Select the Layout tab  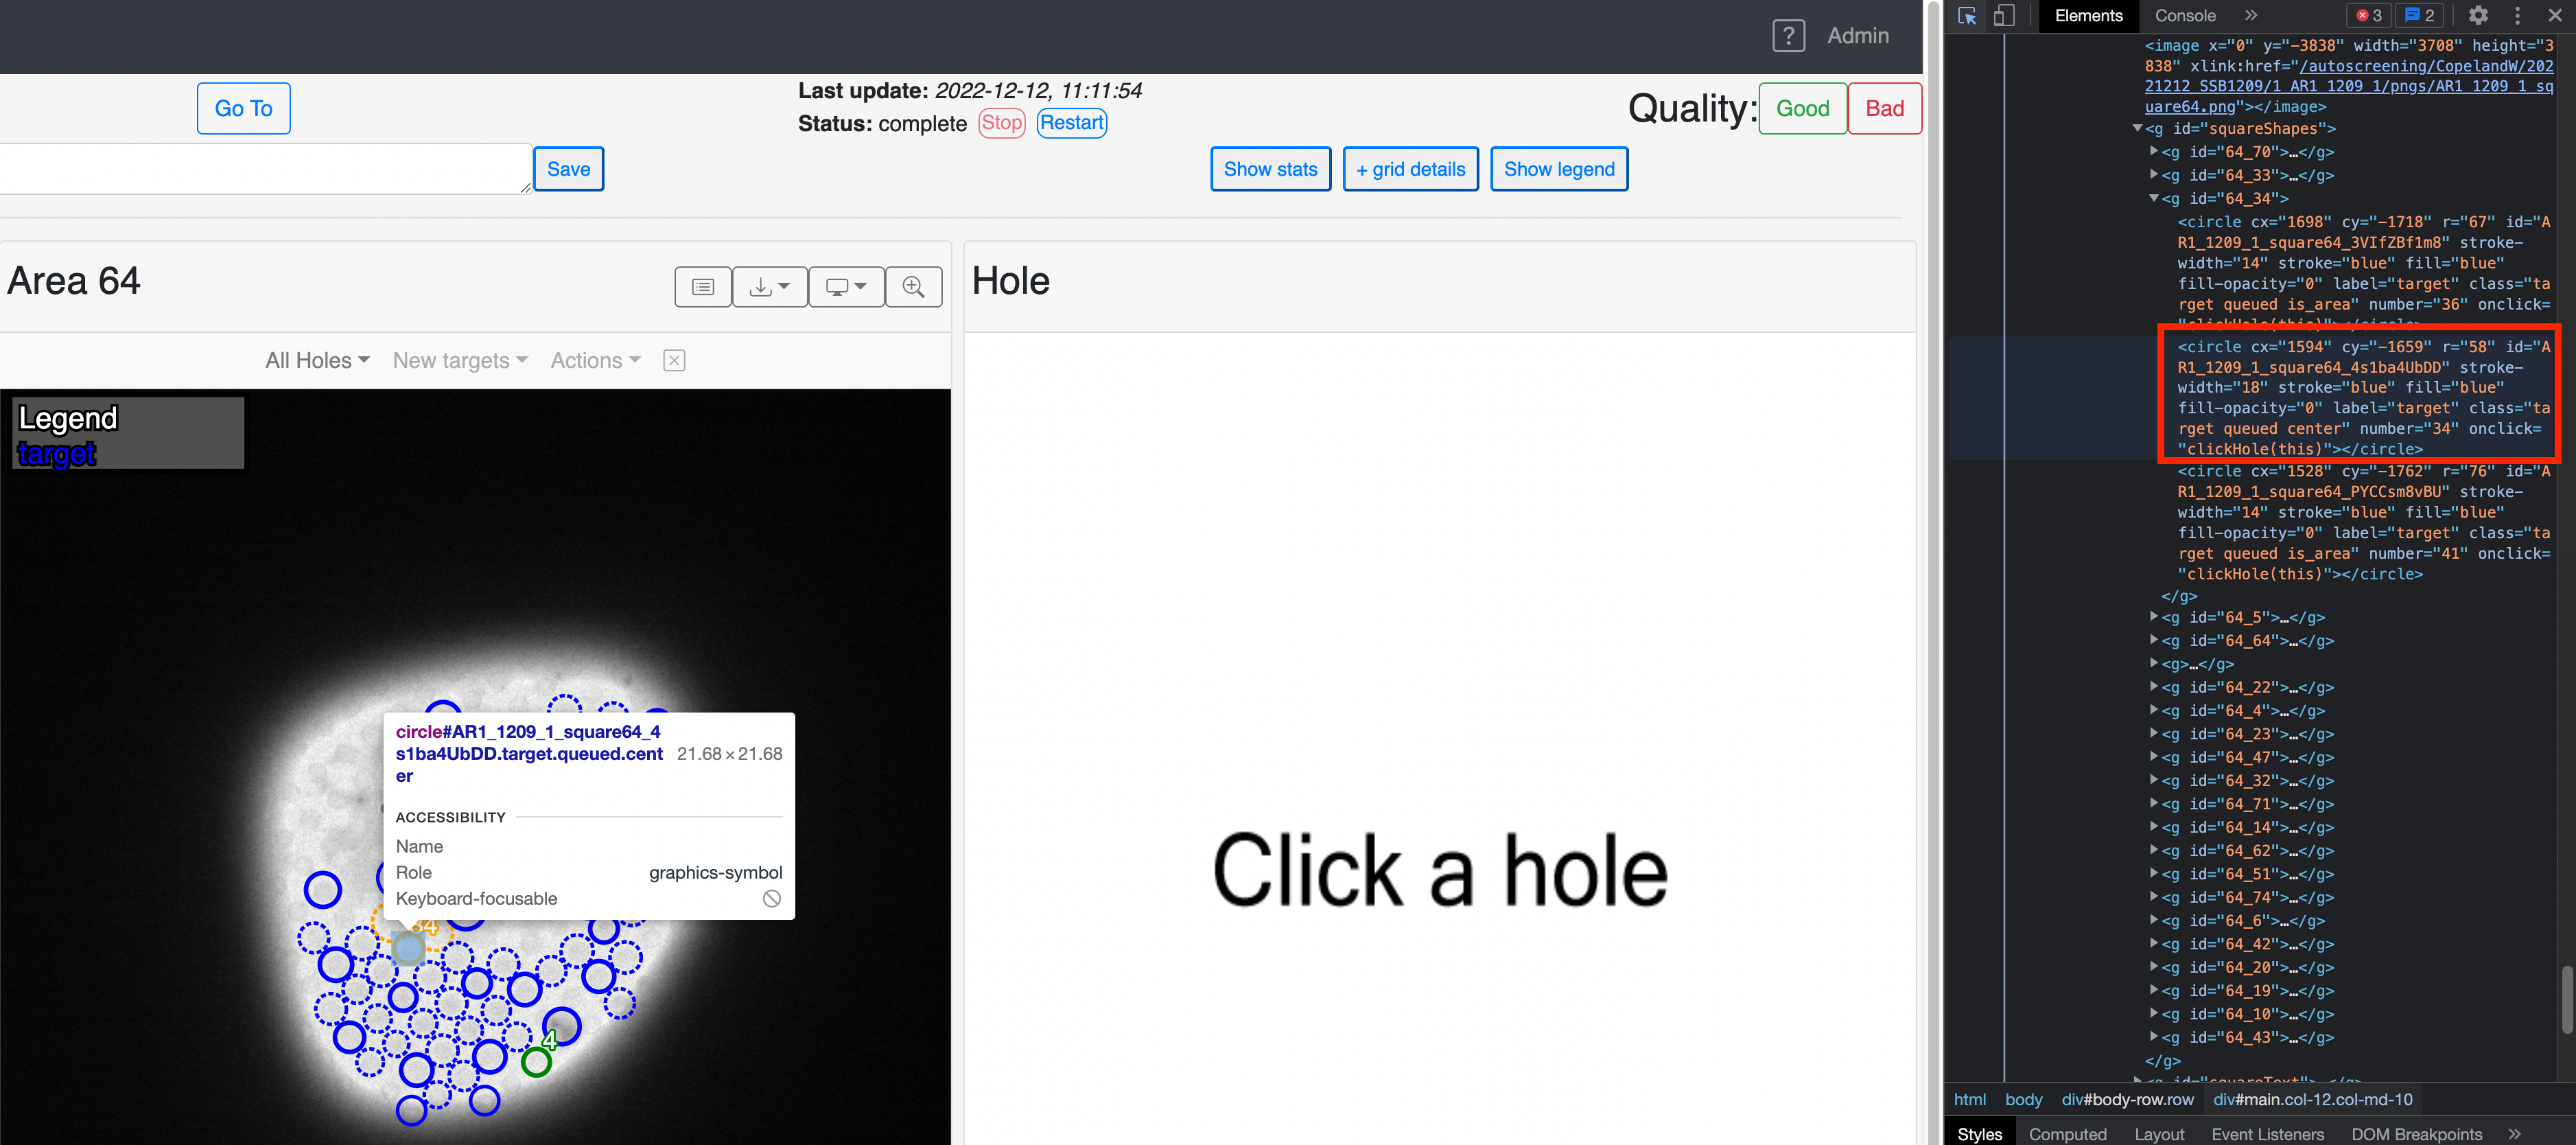pyautogui.click(x=2159, y=1133)
